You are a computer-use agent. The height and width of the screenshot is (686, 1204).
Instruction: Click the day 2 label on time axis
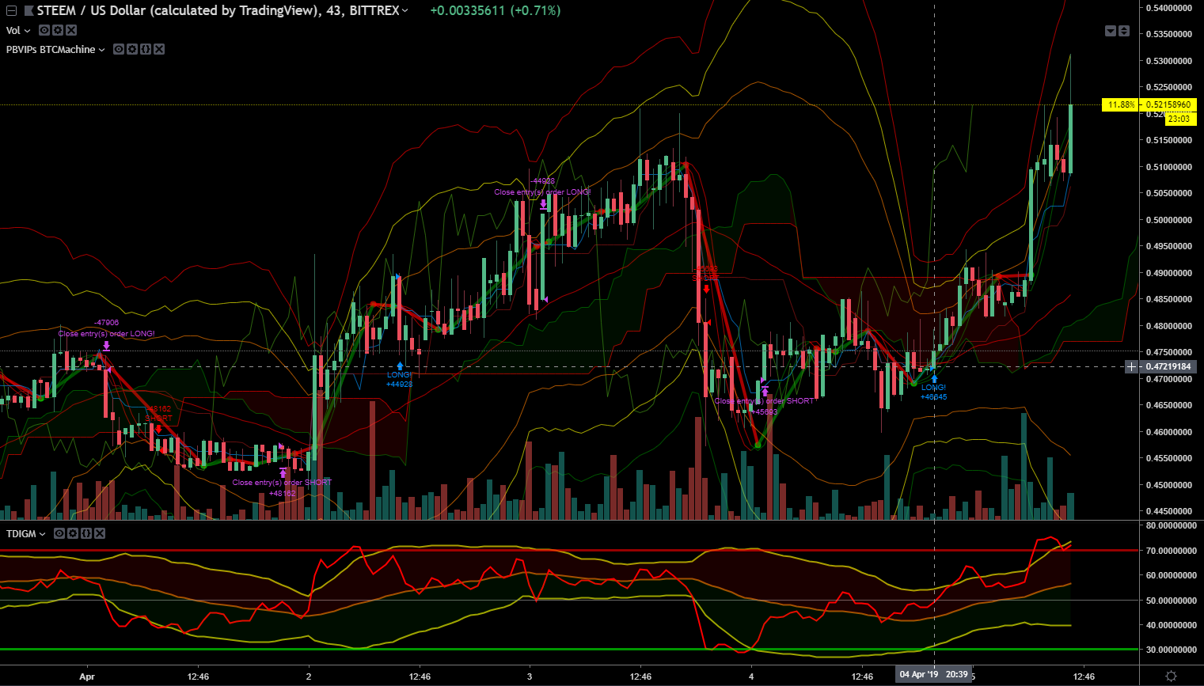tap(309, 677)
